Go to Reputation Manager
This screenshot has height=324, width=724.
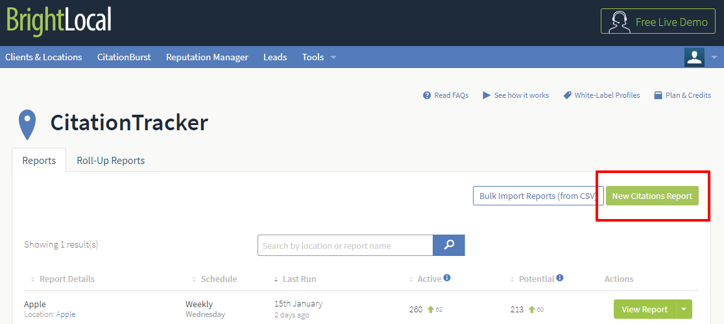coord(207,57)
